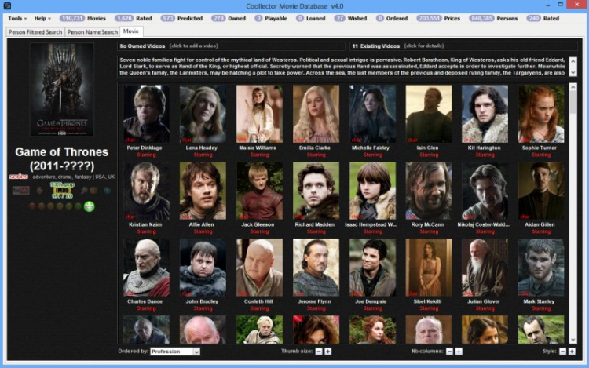Click the name text Julian Glover
Viewport: 589px width, 368px height.
click(x=484, y=301)
